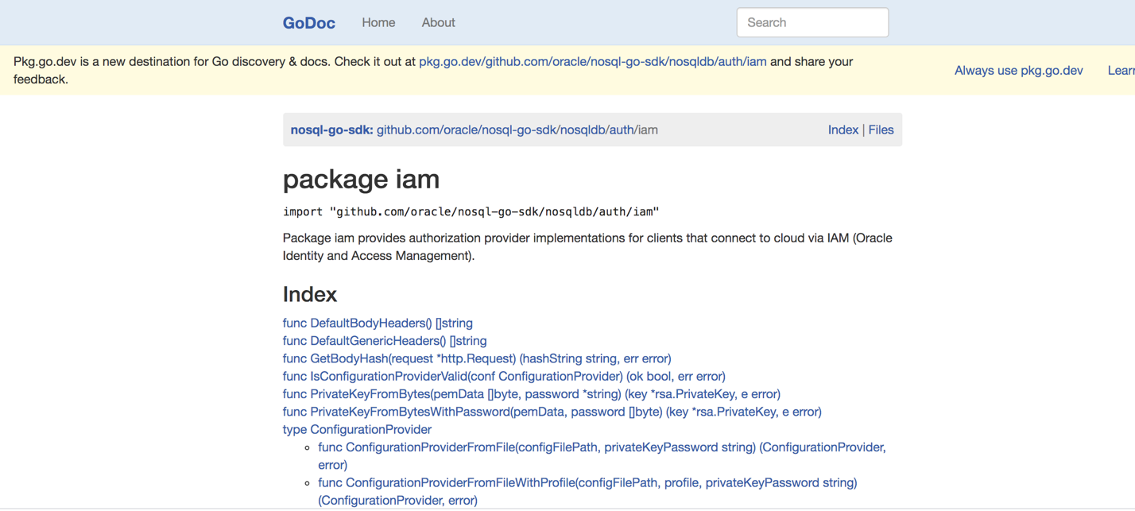The image size is (1135, 511).
Task: Jump to Files section link
Action: point(881,130)
